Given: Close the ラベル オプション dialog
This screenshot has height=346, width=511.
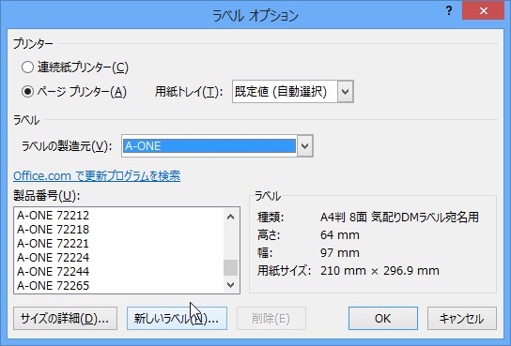Looking at the screenshot, I should (484, 11).
